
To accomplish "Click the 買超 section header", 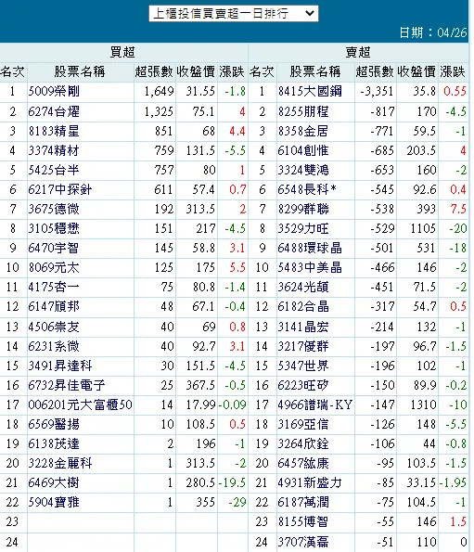I will (x=122, y=52).
